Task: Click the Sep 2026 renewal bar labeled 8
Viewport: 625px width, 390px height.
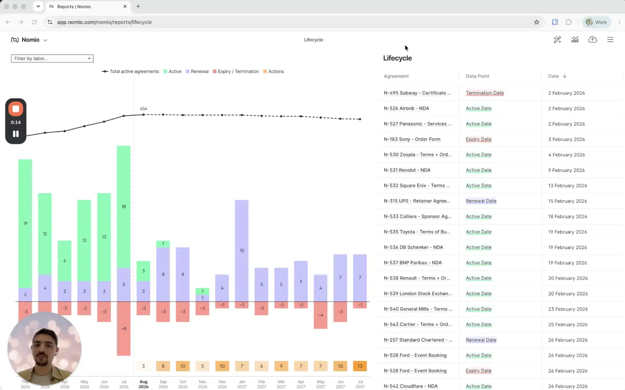Action: (163, 275)
